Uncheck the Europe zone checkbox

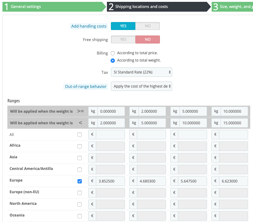tap(80, 181)
